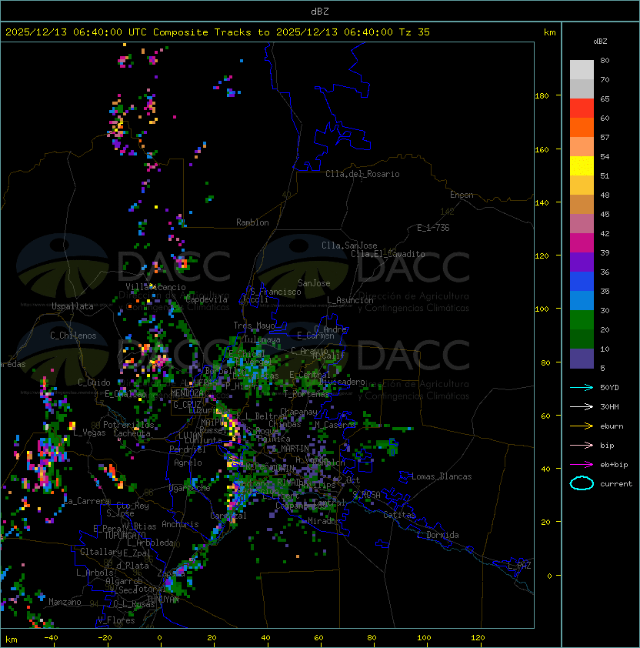640x648 pixels.
Task: Pick the magenta 39-42 dBZ swatch
Action: pos(582,243)
